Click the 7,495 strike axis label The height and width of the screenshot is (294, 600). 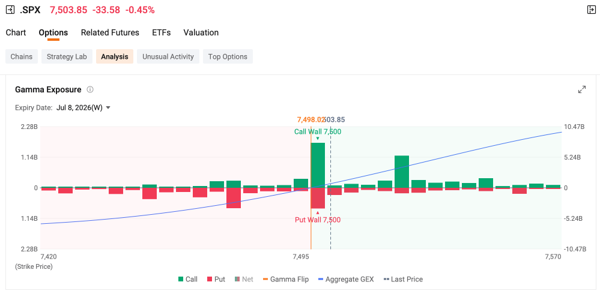pos(301,257)
